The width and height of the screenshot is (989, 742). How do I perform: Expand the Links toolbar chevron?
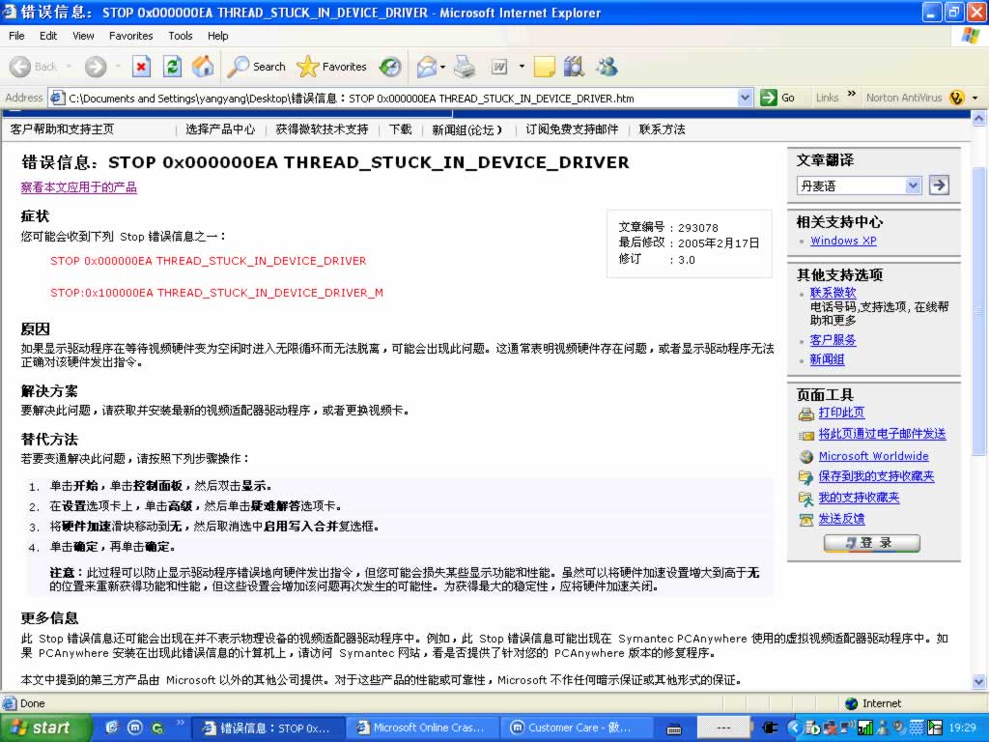pyautogui.click(x=852, y=95)
